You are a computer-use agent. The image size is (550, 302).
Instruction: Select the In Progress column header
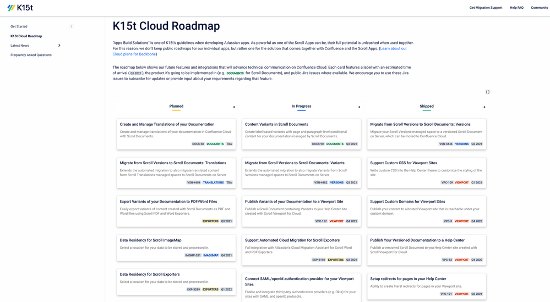pos(301,107)
